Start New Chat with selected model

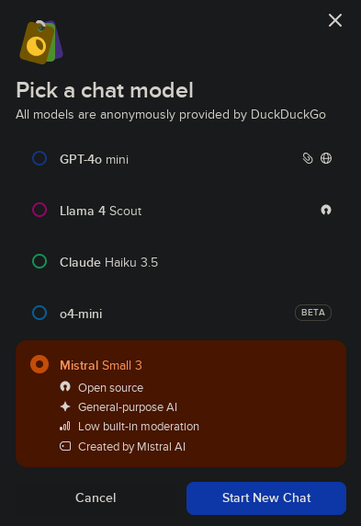click(x=266, y=498)
